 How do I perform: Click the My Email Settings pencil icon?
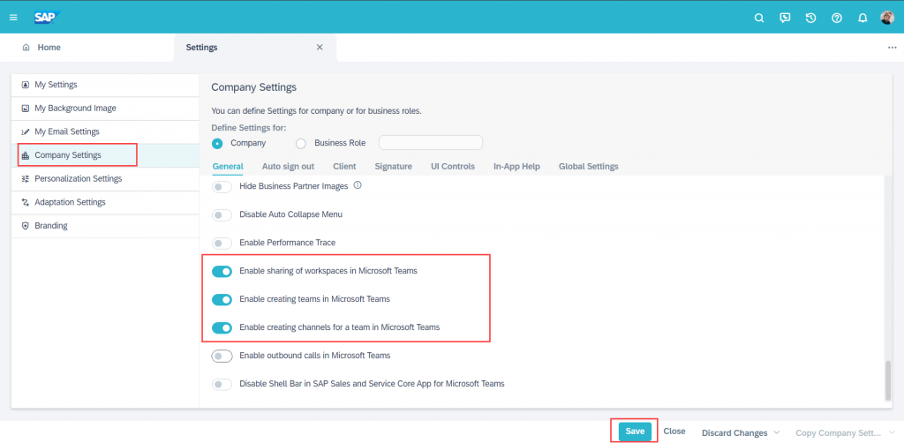tap(25, 131)
